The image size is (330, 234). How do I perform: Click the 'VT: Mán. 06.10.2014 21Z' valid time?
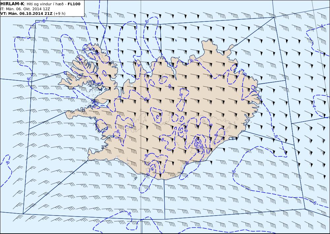(x=26, y=14)
